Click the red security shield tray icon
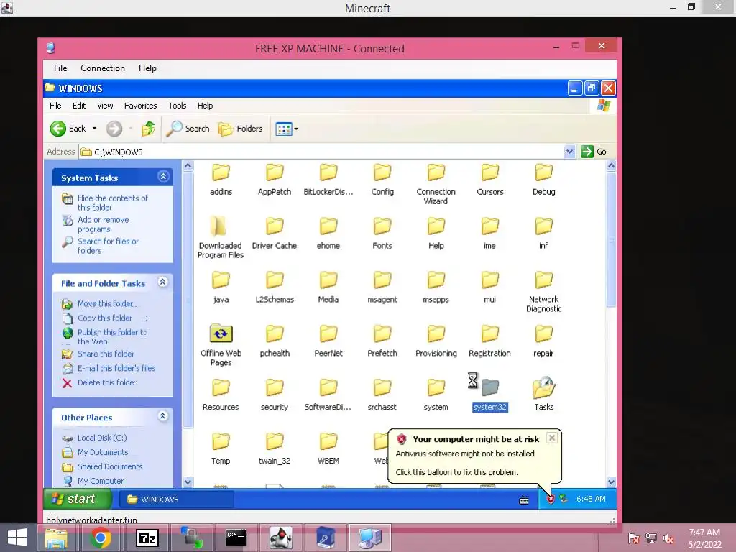This screenshot has height=552, width=736. coord(550,499)
